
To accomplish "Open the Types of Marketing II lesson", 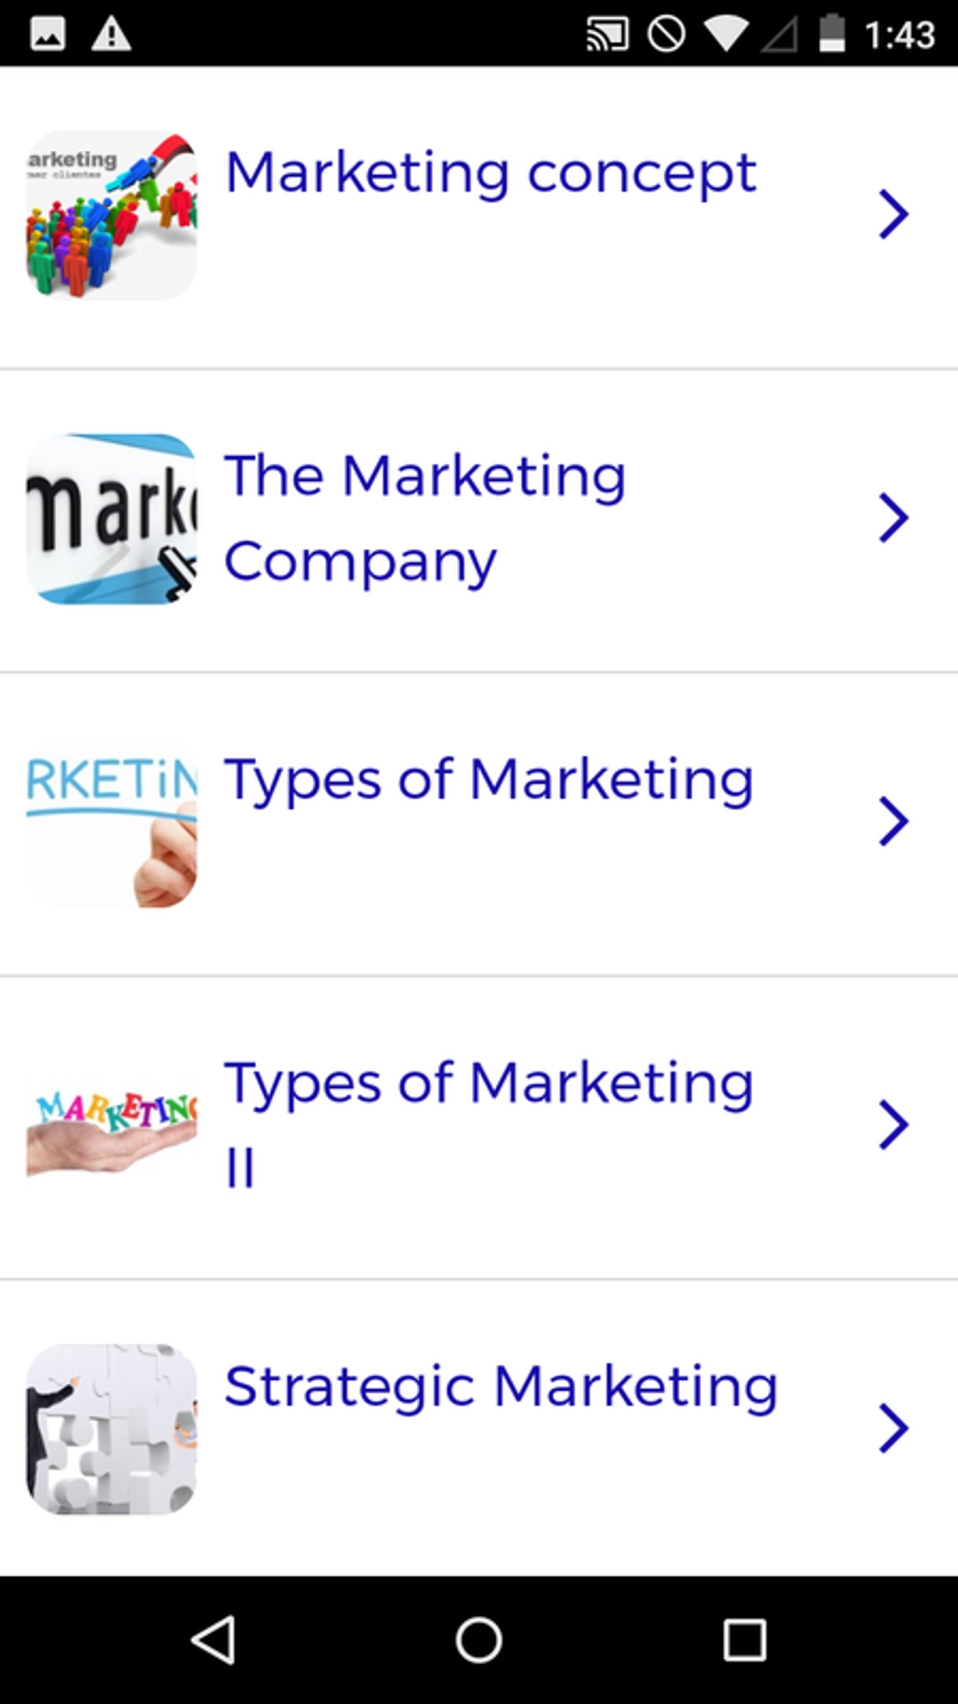I will tap(893, 1124).
